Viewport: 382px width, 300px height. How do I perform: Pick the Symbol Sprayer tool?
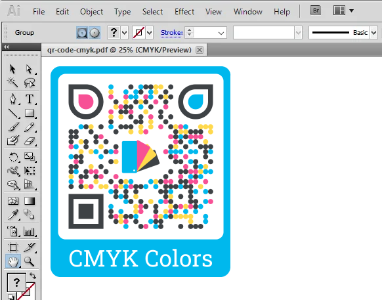point(12,231)
